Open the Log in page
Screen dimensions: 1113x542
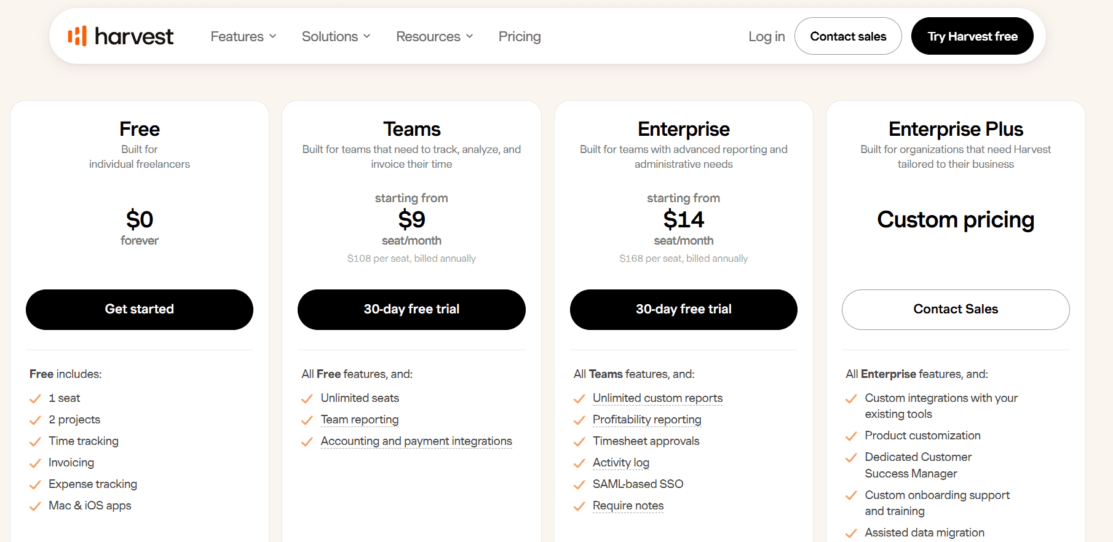click(x=766, y=36)
